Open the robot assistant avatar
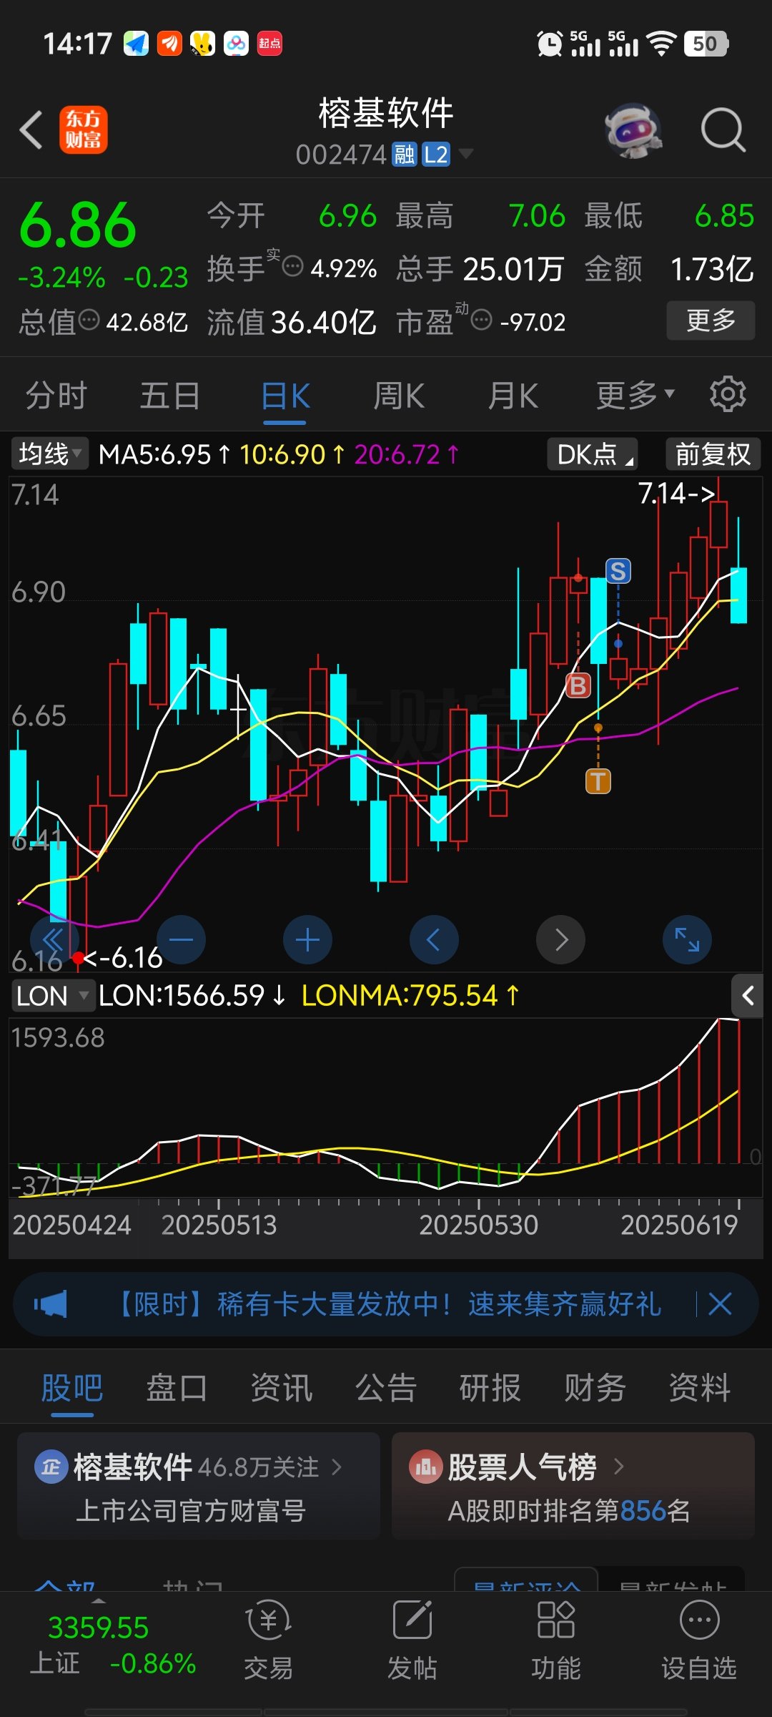 [x=633, y=130]
